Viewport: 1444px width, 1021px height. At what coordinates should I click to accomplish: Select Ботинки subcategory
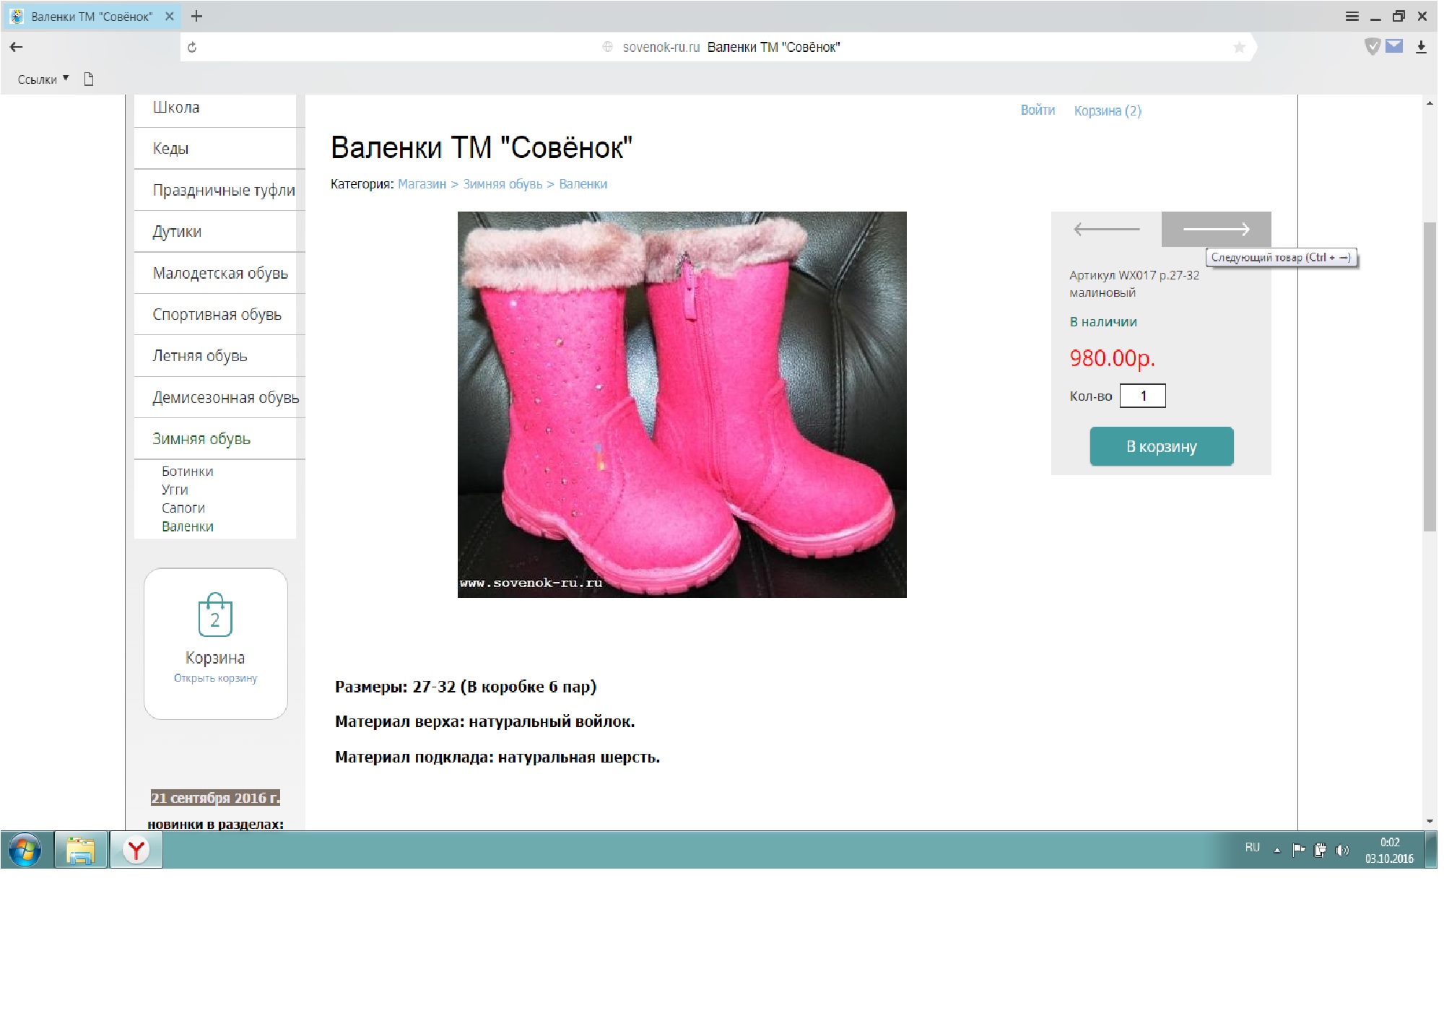[x=188, y=472]
